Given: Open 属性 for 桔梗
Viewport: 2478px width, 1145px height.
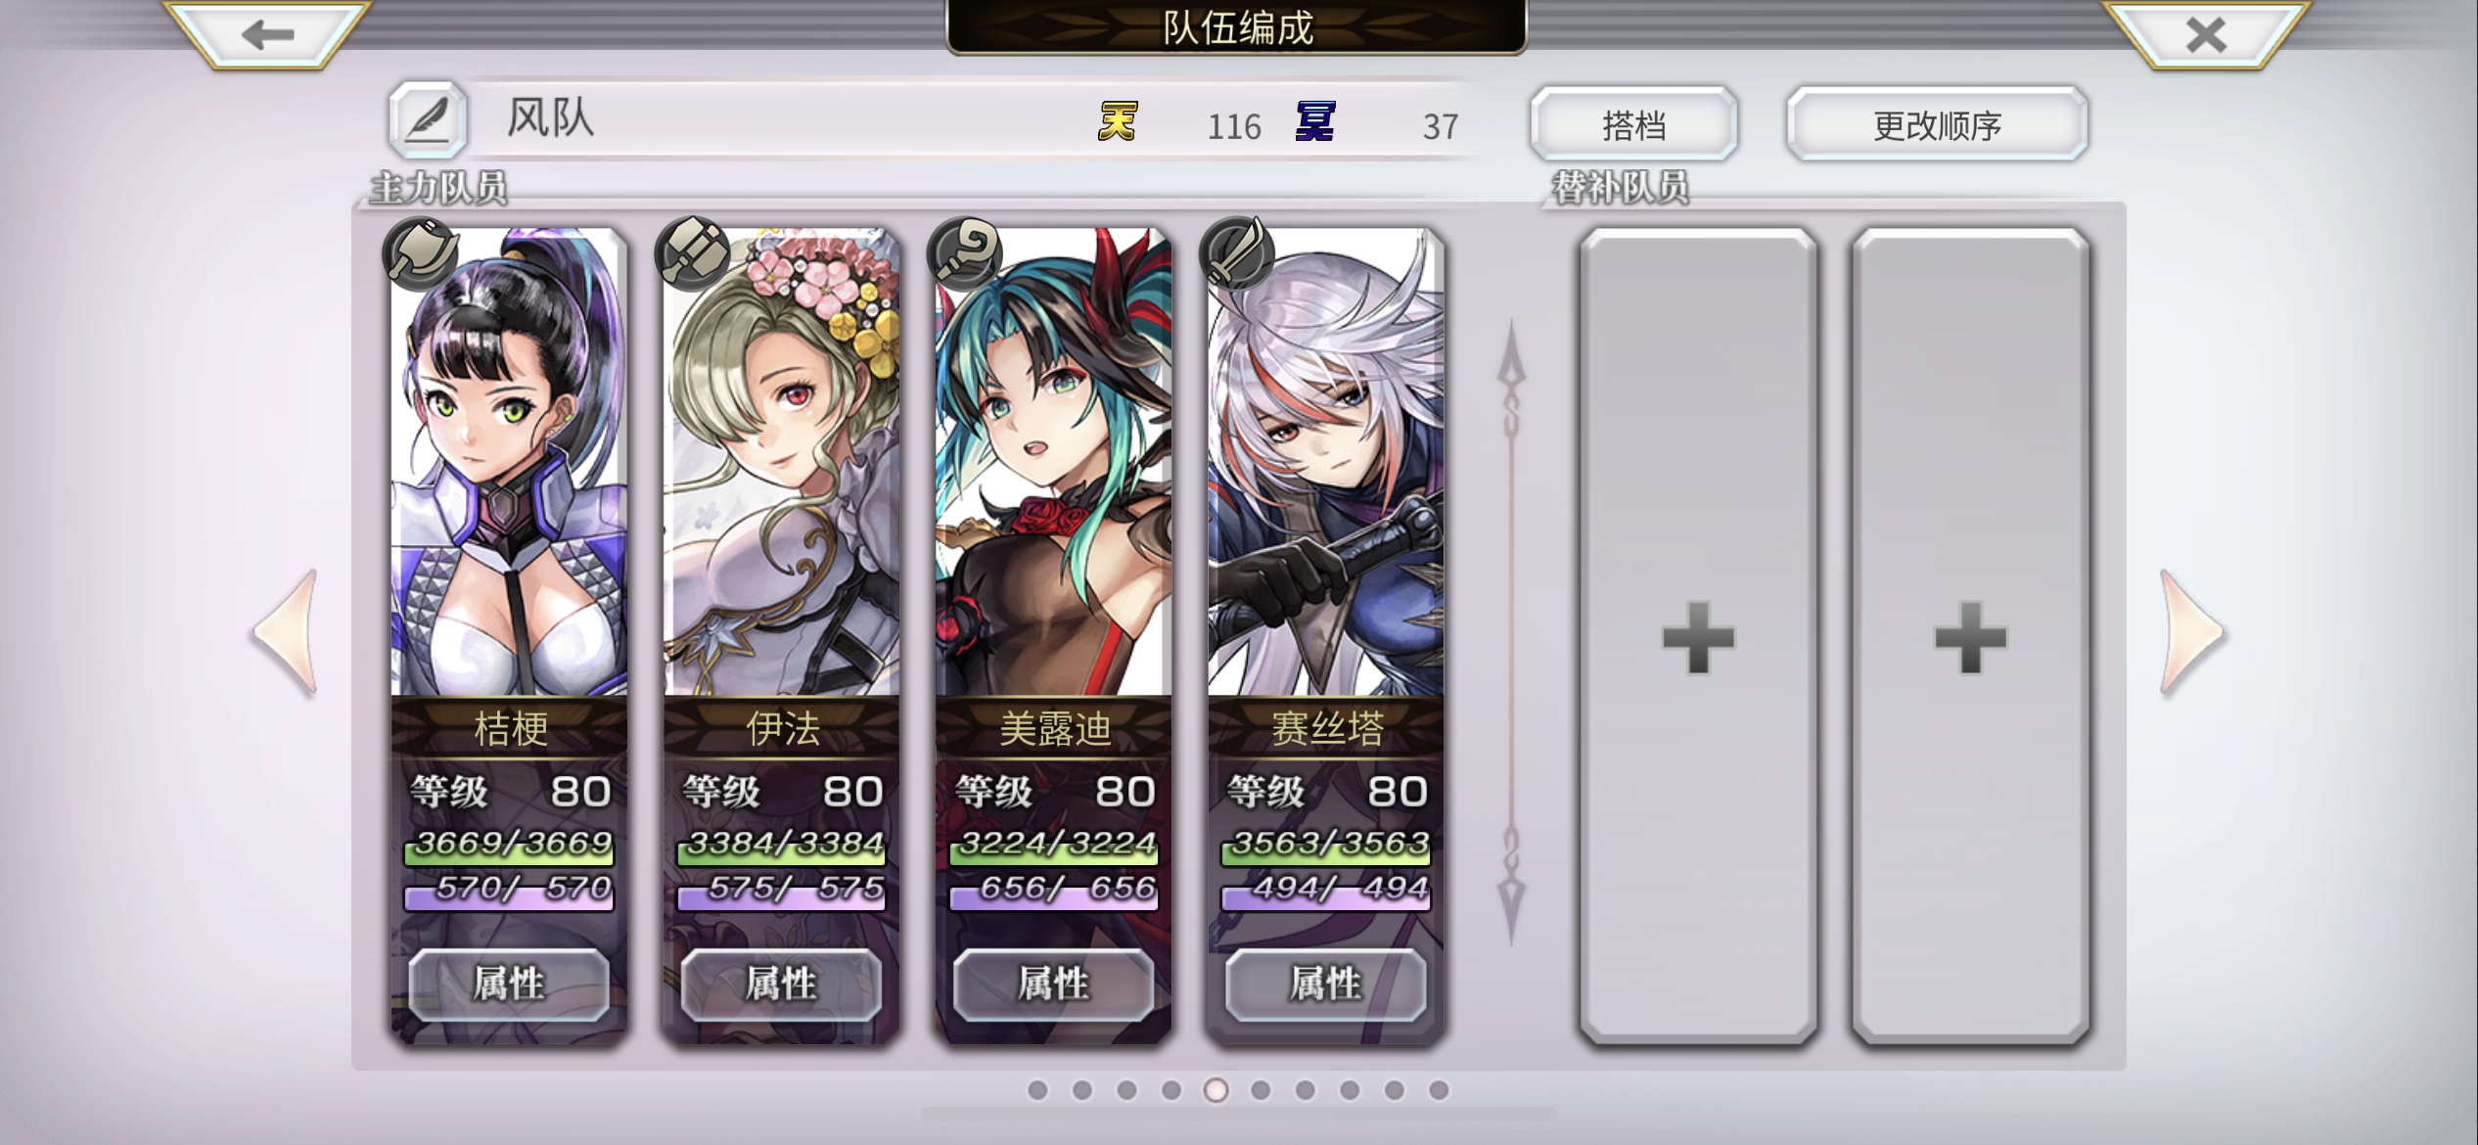Looking at the screenshot, I should [x=509, y=985].
